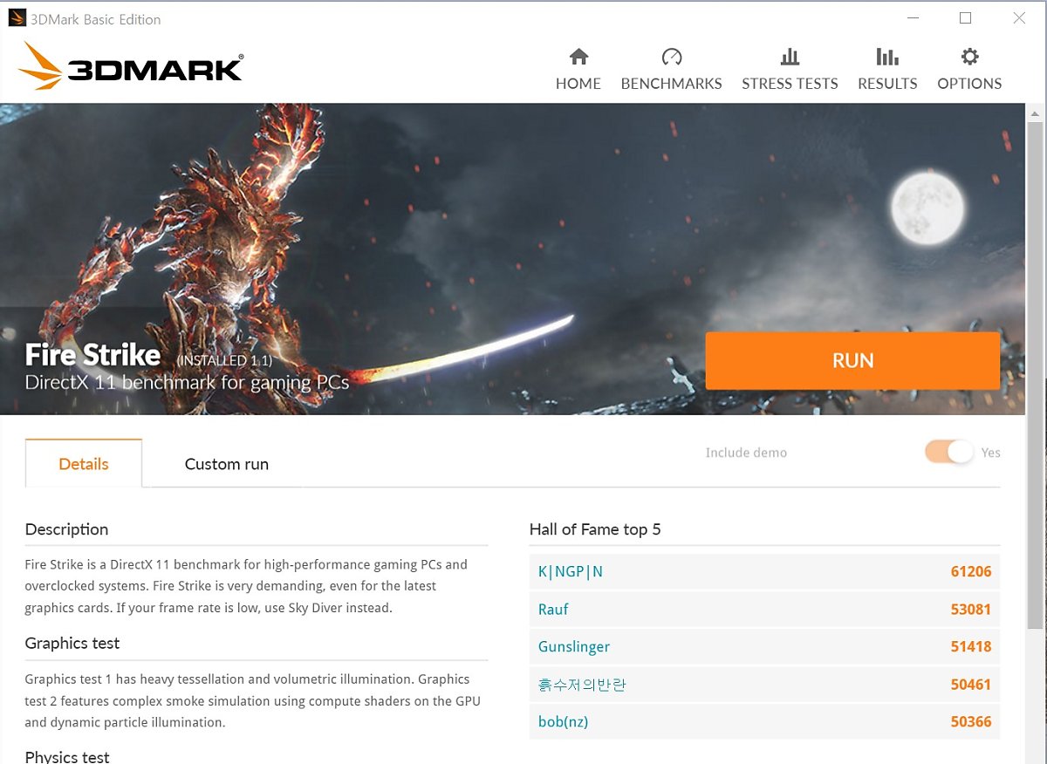Maximize the 3DMark window
Viewport: 1047px width, 764px height.
[965, 18]
